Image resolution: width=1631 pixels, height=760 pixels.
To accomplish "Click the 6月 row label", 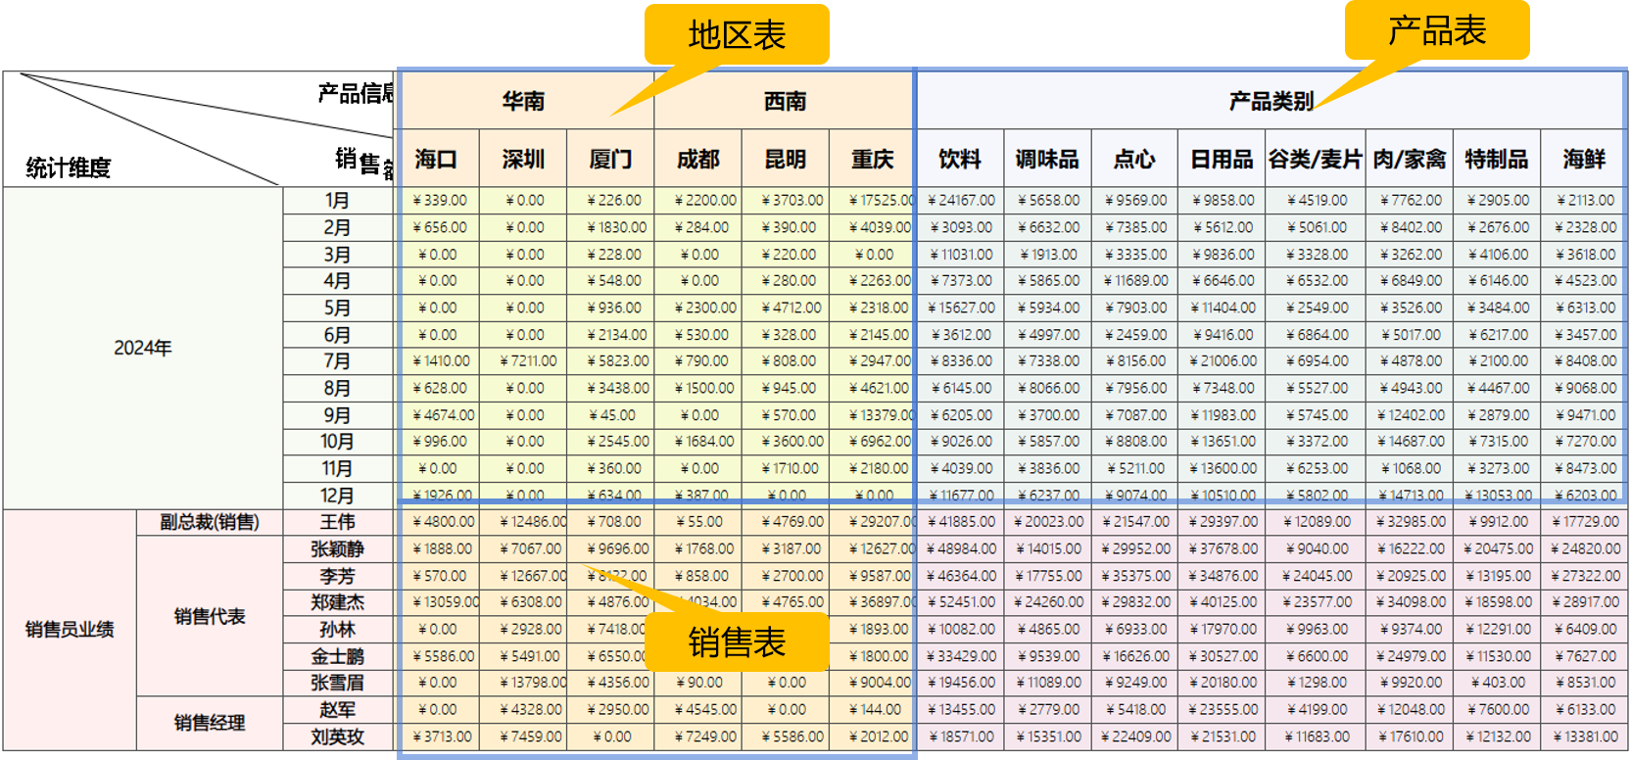I will click(x=337, y=334).
